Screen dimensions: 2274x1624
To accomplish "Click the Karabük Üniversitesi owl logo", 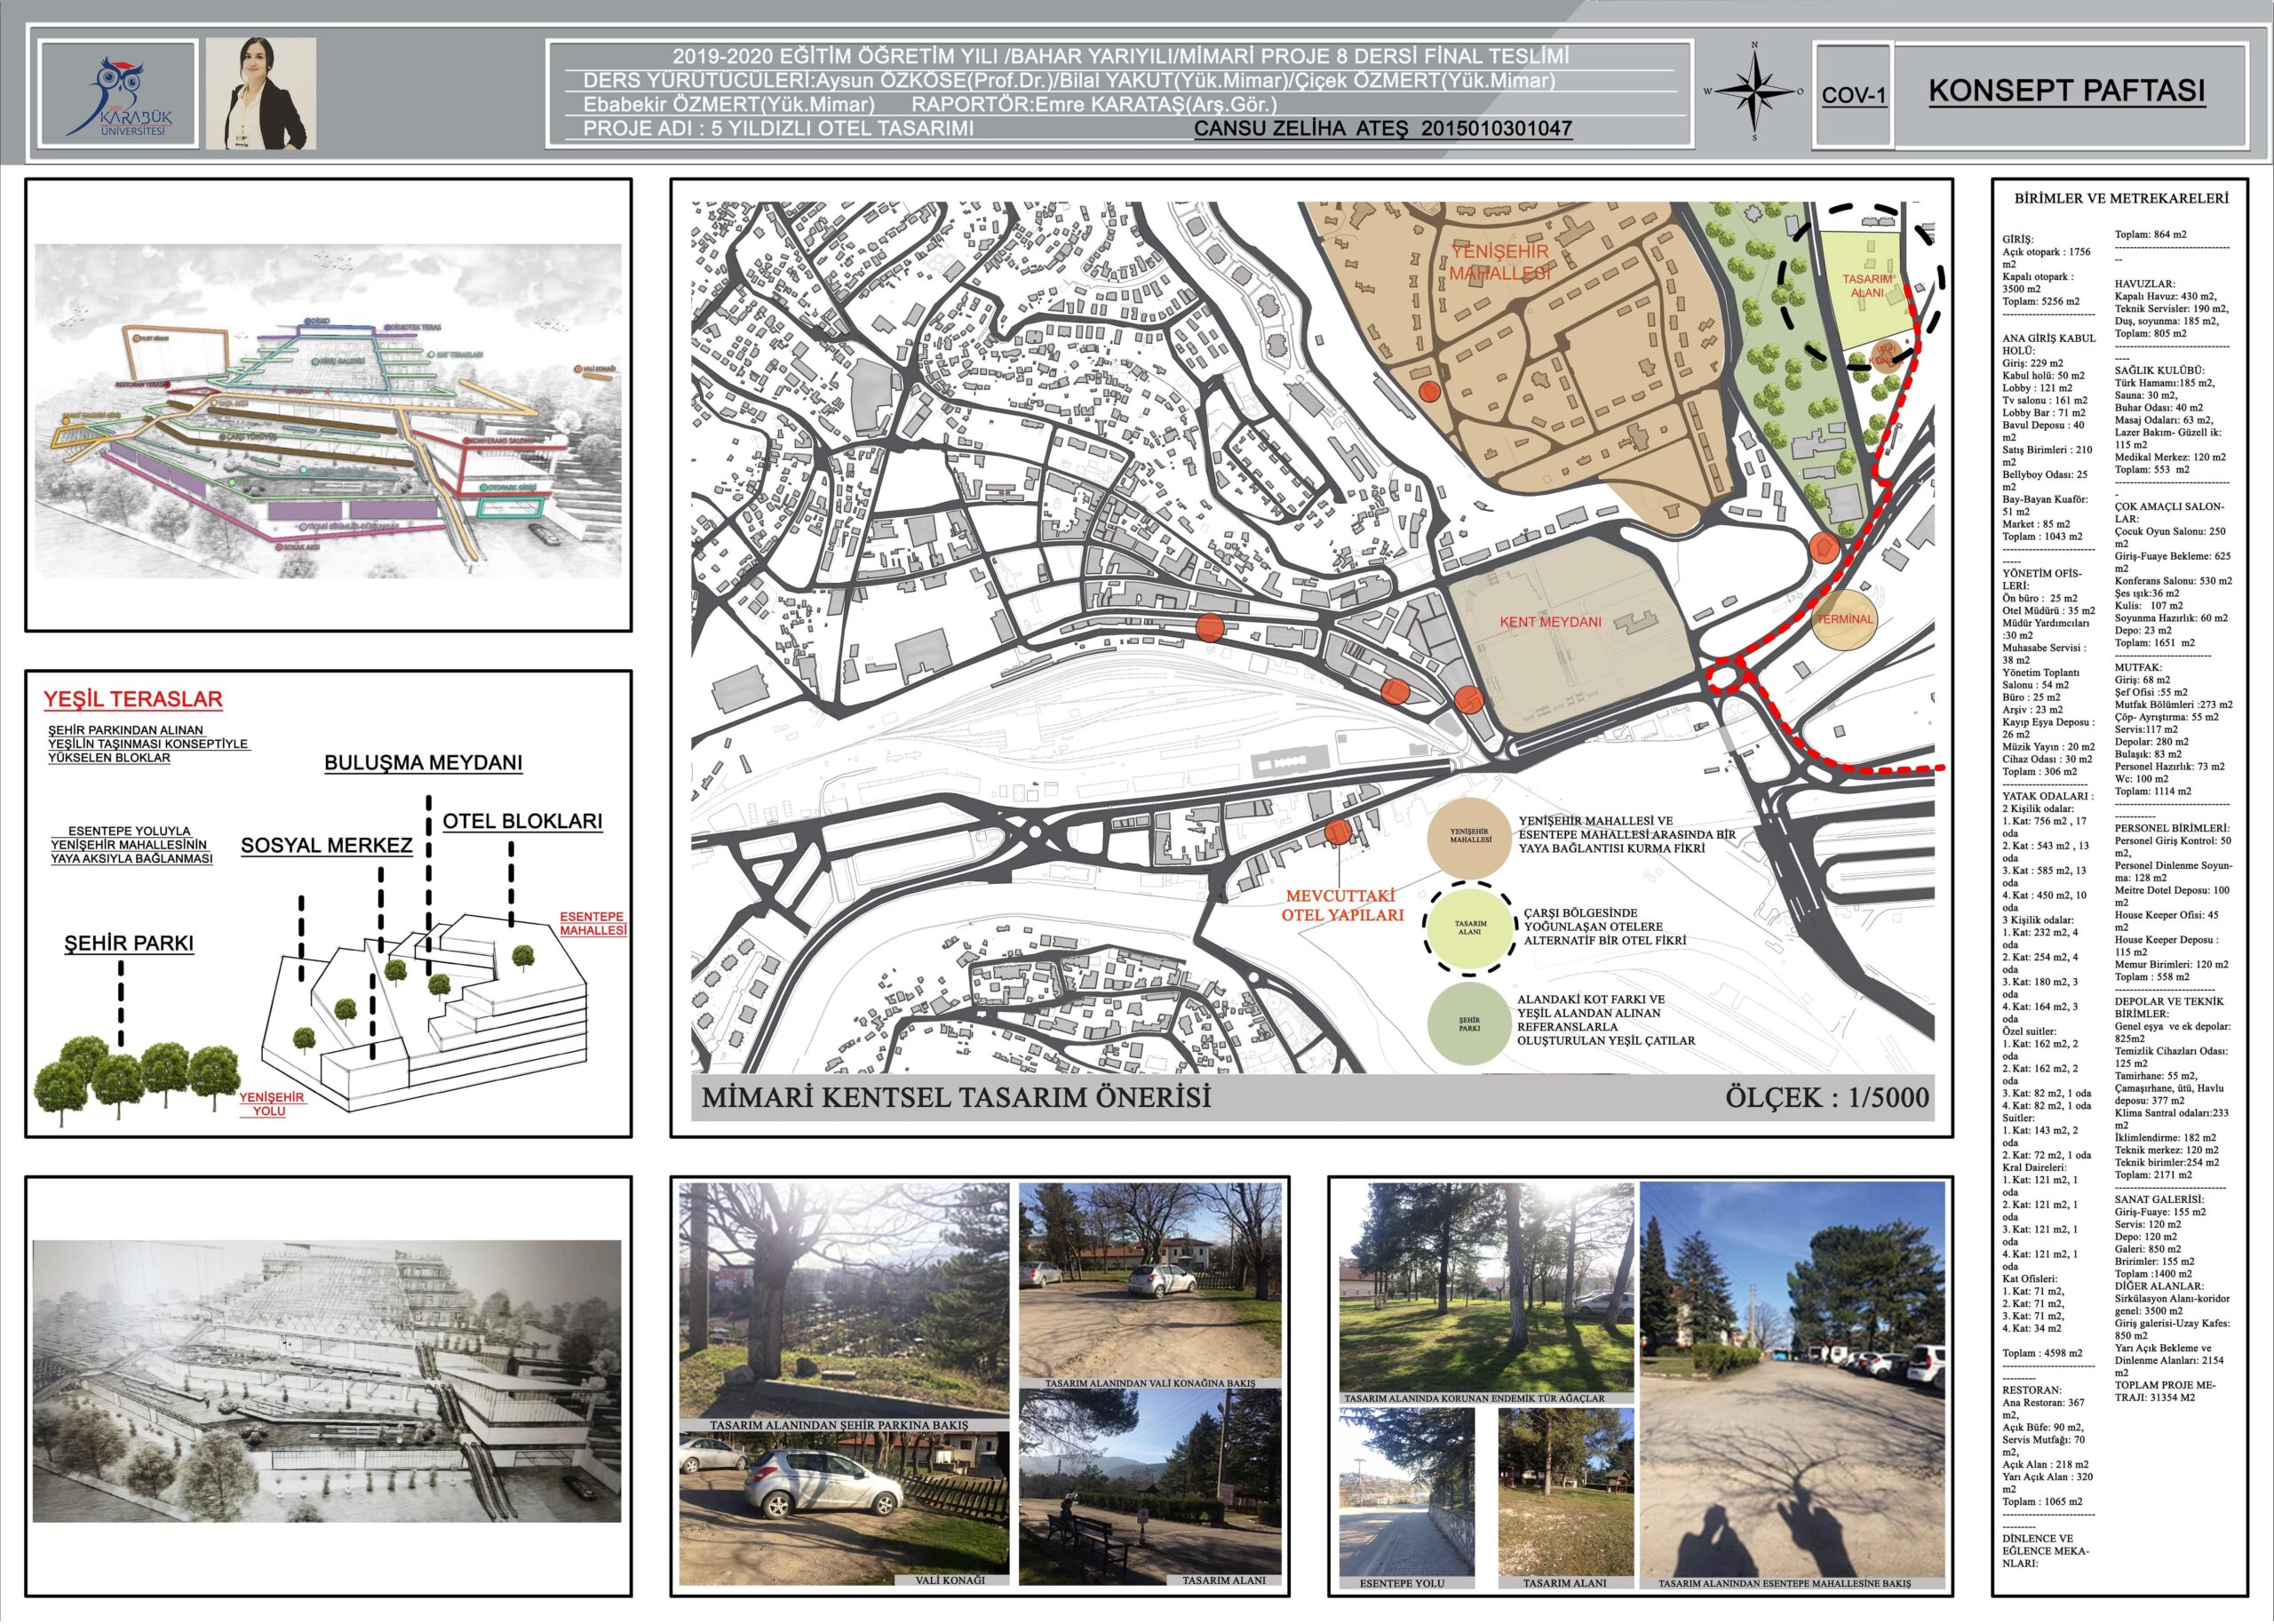I will coord(118,96).
